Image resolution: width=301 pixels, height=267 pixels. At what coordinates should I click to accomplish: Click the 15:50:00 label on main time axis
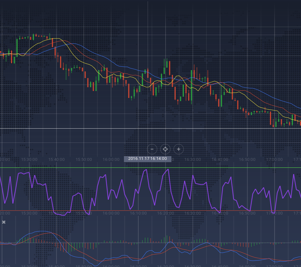[84, 160]
